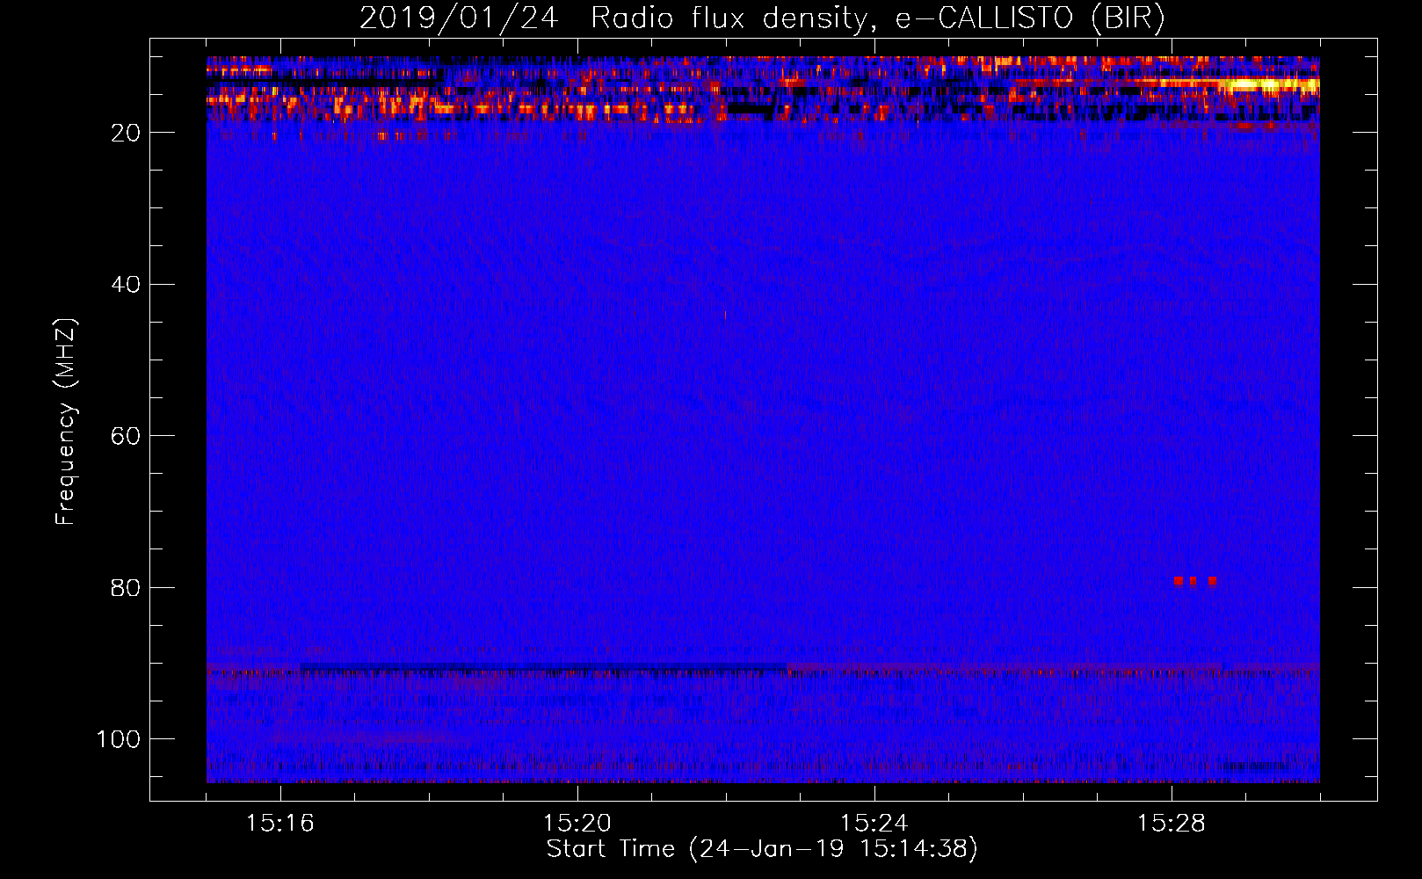
Task: Click the 80 MHz frequency tick label
Action: click(x=127, y=587)
